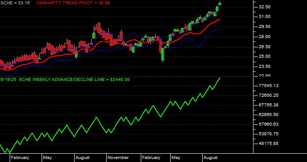The image size is (307, 162).
Task: Click the 57965.63 axis value
Action: (x=268, y=124)
